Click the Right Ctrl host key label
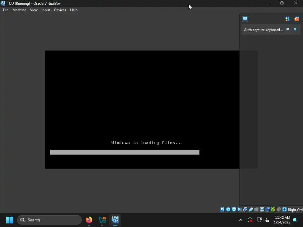303x227 pixels. 295,210
